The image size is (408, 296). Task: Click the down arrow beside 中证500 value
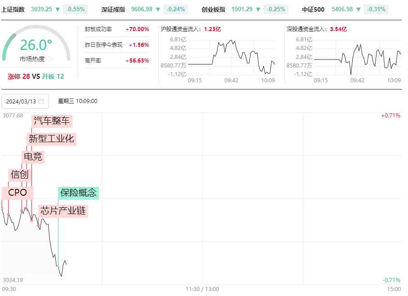pos(359,9)
